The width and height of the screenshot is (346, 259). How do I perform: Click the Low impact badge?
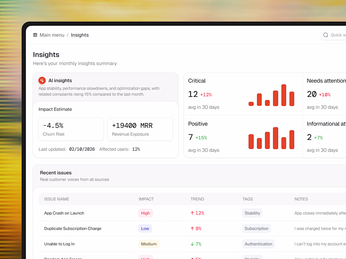coord(145,229)
